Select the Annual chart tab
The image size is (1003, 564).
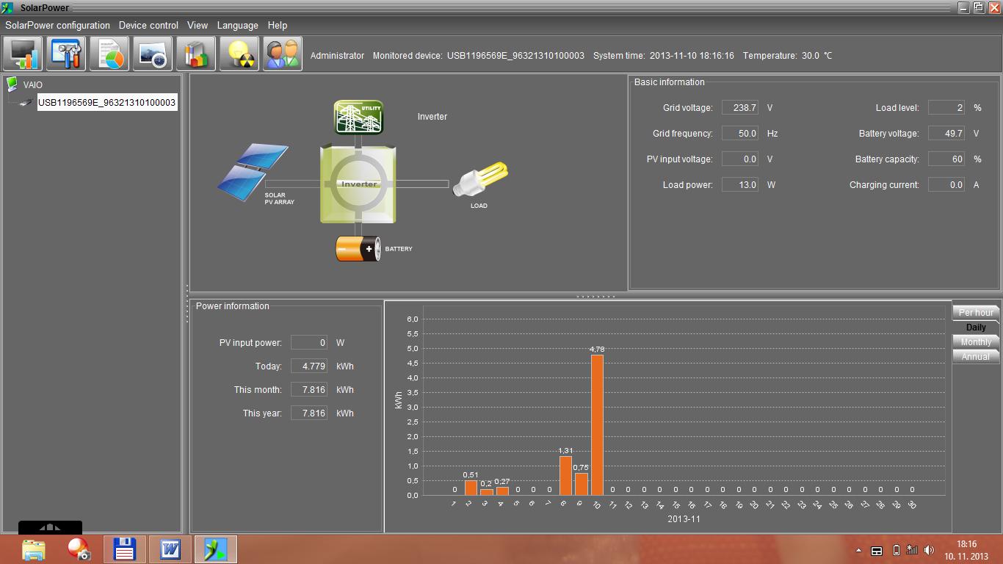pos(975,356)
